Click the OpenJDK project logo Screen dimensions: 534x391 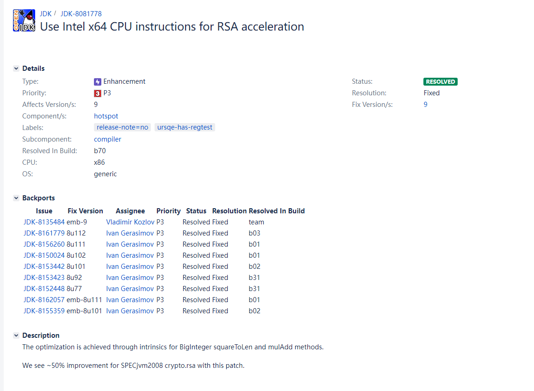pyautogui.click(x=24, y=20)
